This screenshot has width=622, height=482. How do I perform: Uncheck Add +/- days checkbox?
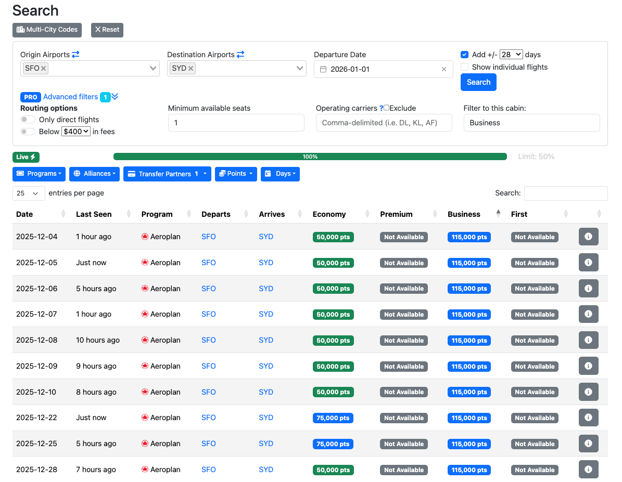coord(464,55)
